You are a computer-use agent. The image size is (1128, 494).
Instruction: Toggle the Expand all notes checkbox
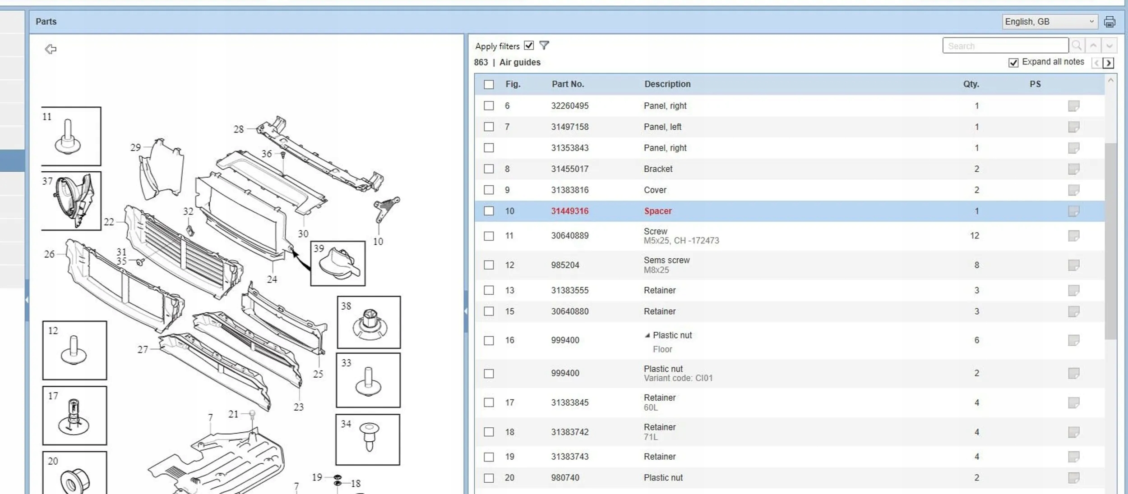click(1013, 63)
